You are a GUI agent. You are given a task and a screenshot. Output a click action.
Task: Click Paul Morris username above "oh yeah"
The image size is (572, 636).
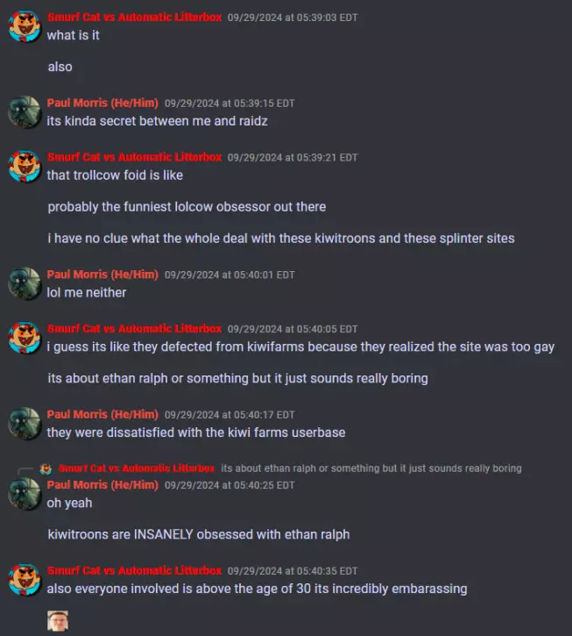click(x=102, y=485)
